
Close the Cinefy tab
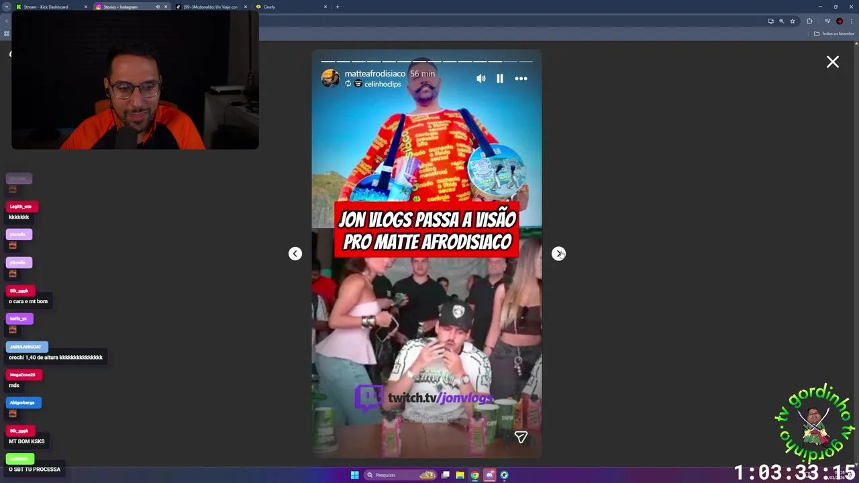click(325, 7)
